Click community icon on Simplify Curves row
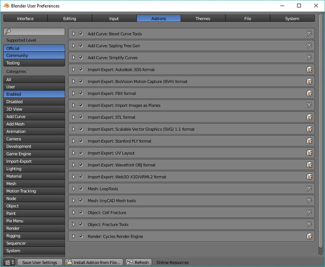The width and height of the screenshot is (325, 267). (x=309, y=57)
